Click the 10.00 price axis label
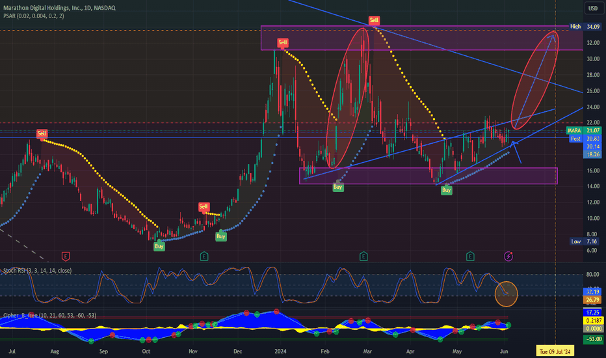606x358 pixels. pos(593,218)
